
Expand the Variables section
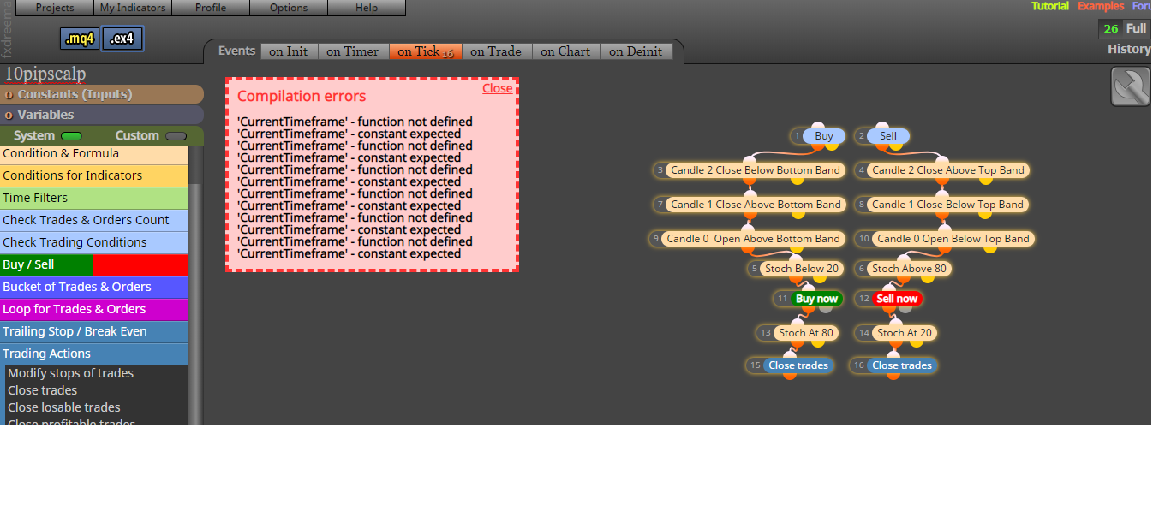click(102, 115)
